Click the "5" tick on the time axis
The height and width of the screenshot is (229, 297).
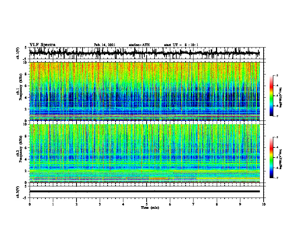[147, 204]
